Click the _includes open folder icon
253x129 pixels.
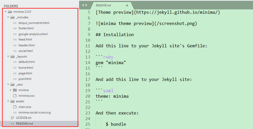click(x=12, y=17)
